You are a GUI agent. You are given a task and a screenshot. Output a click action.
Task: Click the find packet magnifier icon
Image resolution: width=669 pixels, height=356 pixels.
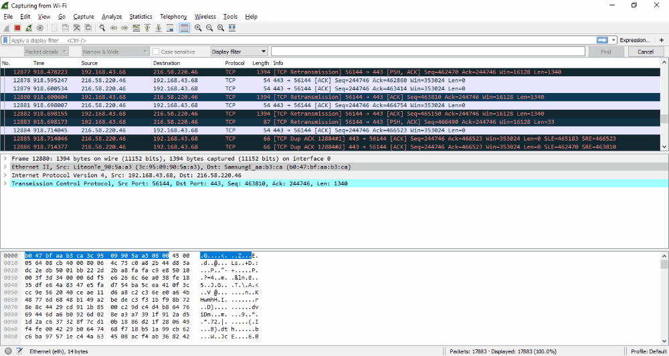tap(102, 27)
